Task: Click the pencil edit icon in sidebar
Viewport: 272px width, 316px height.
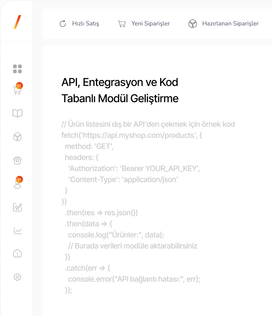Action: pos(17,207)
